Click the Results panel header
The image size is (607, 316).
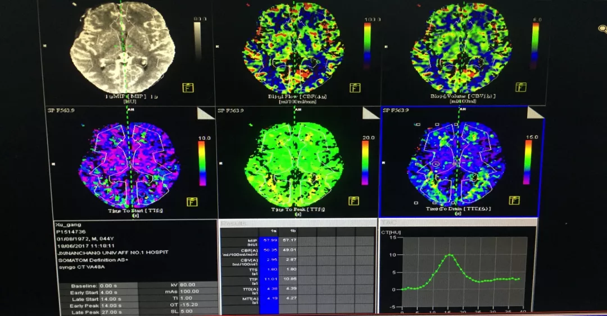coord(298,223)
